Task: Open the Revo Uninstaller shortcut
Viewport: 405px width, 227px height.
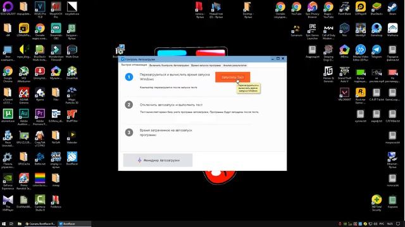Action: pyautogui.click(x=8, y=139)
